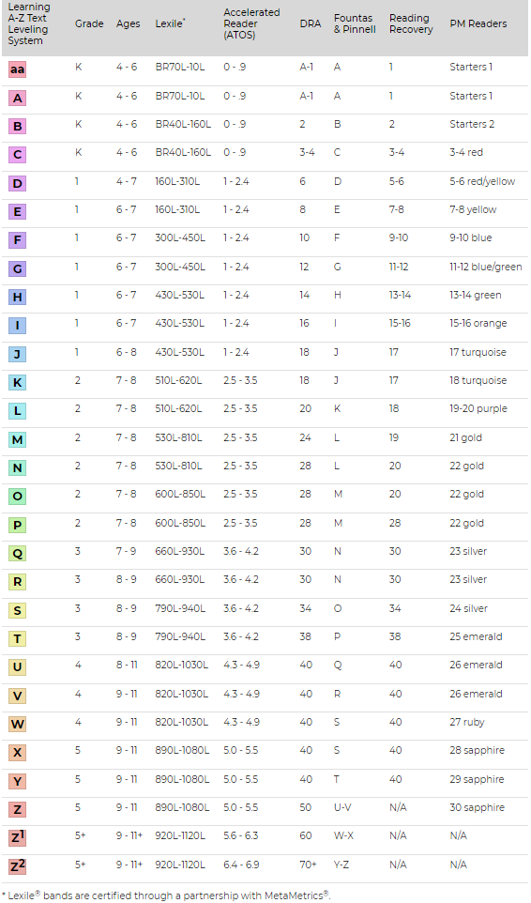The height and width of the screenshot is (903, 531).
Task: Select the level P green badge
Action: pos(17,525)
